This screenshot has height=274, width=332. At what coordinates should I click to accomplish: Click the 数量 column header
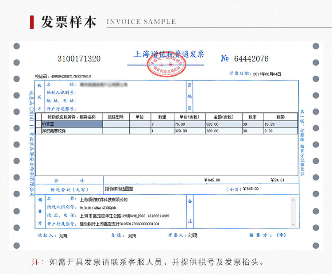pos(162,117)
